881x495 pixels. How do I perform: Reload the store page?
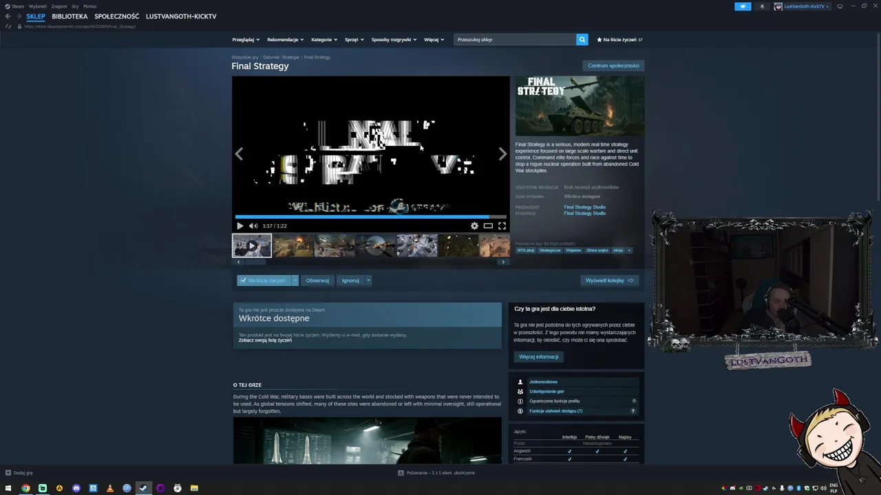[8, 26]
